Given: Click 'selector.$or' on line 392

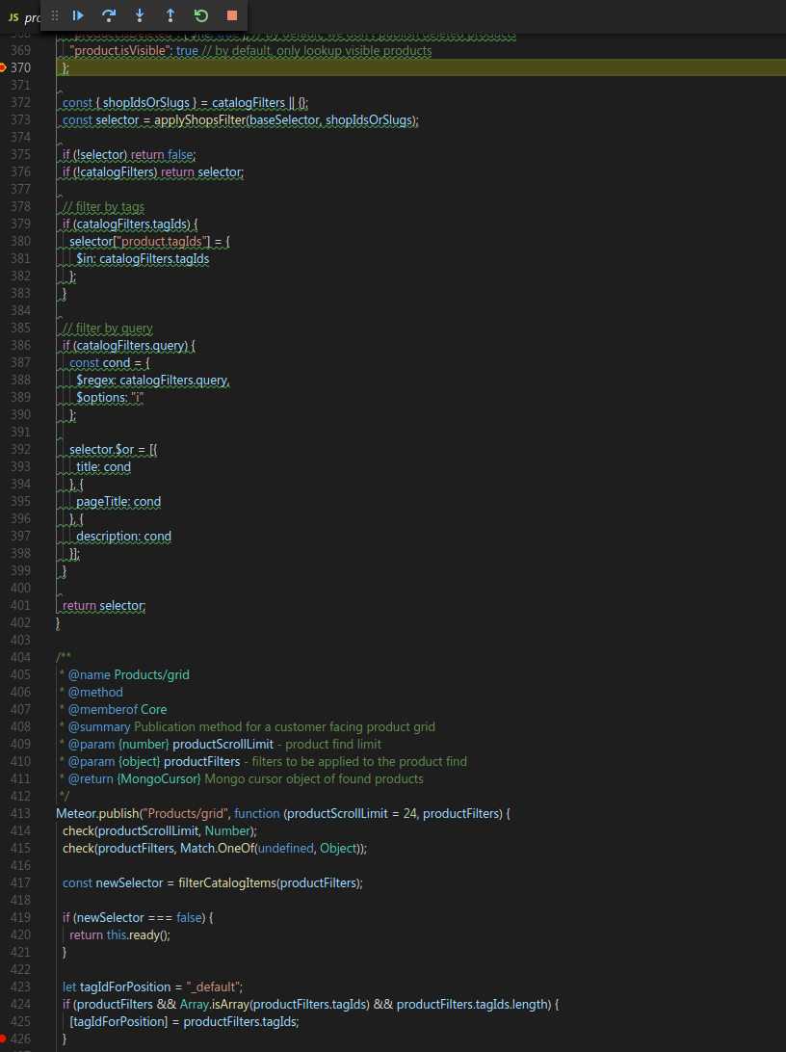Looking at the screenshot, I should (102, 450).
